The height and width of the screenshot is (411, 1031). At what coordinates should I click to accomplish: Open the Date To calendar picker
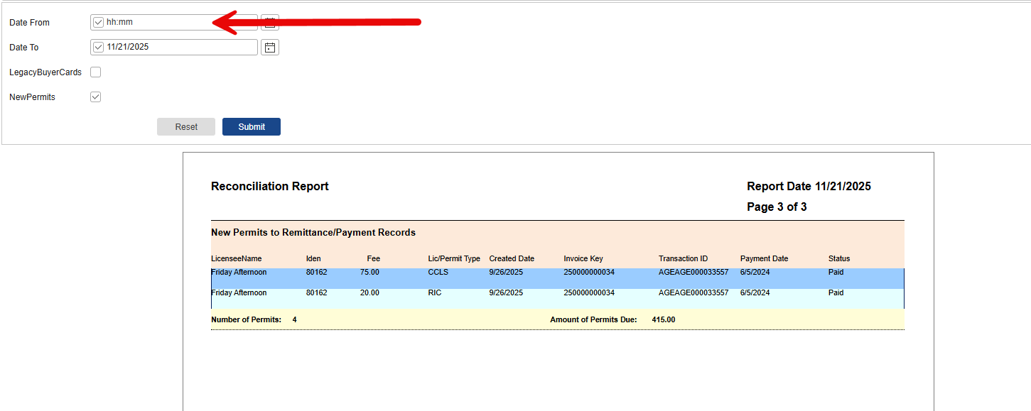270,48
